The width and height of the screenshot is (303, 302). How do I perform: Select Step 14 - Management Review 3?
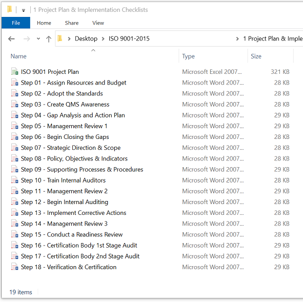(64, 224)
